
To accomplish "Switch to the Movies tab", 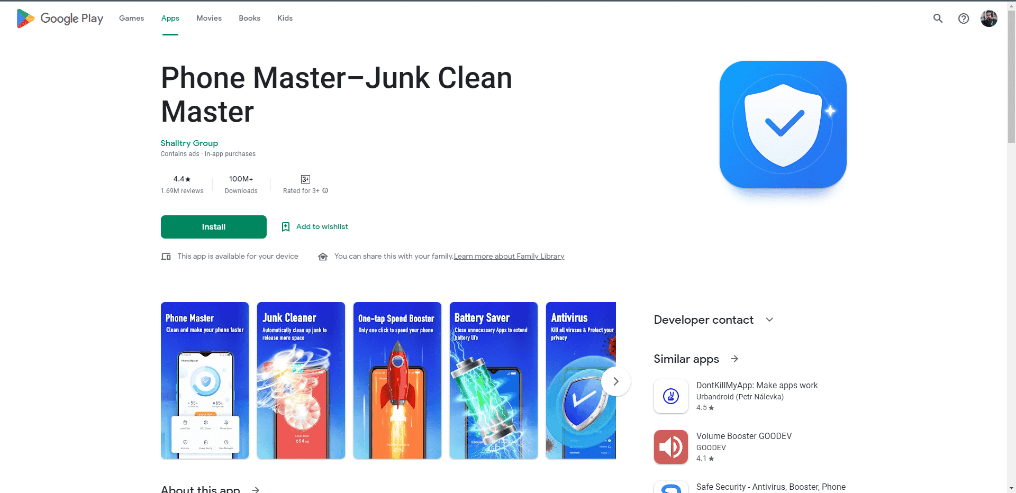I will pos(209,18).
